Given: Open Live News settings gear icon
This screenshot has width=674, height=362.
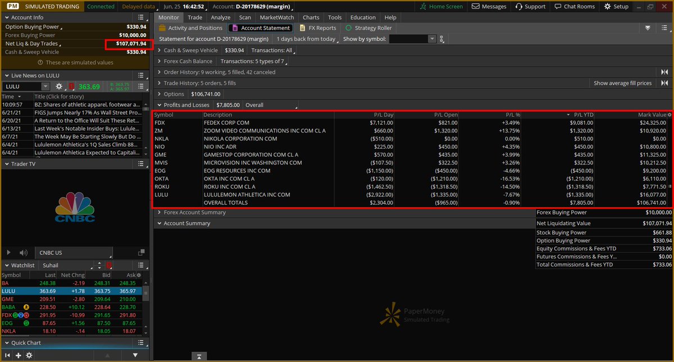Looking at the screenshot, I should pos(60,86).
